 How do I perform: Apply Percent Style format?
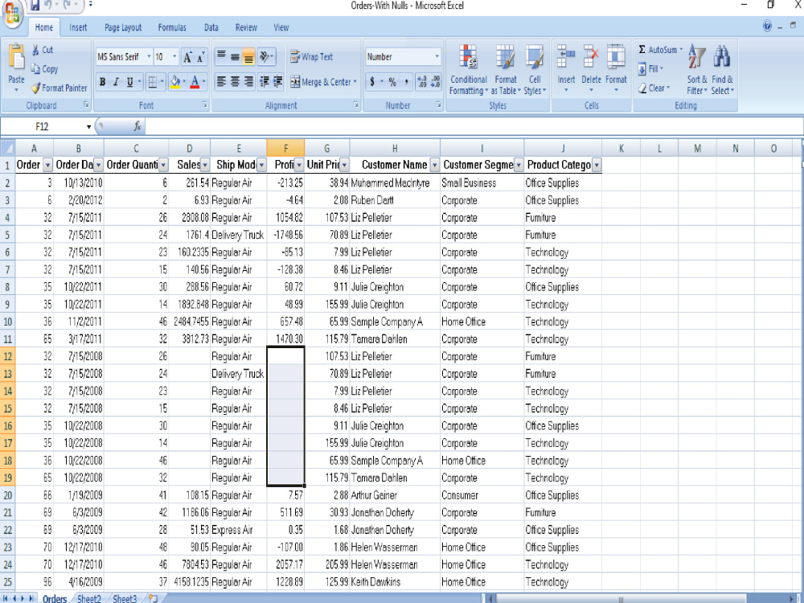pos(392,81)
